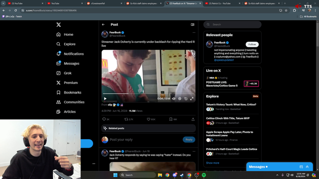Click the X Search box
Viewport: 319px width, 179px height.
232,24
